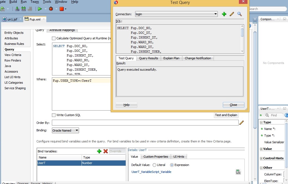
Task: Click pencil icon next to Order By
Action: 241,122
